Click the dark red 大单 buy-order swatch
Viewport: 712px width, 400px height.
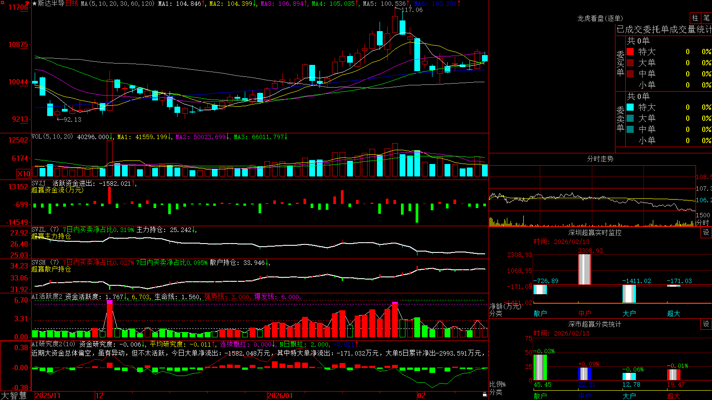click(630, 63)
